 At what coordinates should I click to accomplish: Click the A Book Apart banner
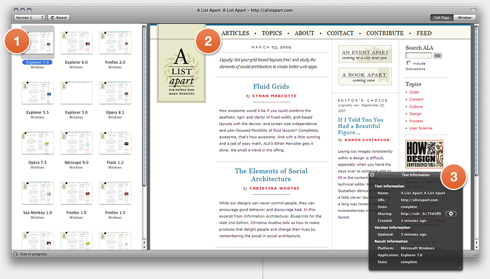coord(365,77)
